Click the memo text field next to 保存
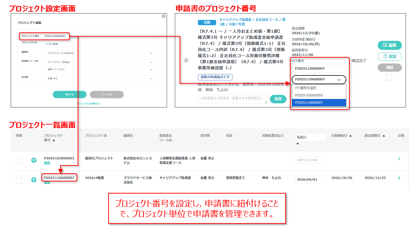417x237 pixels. [x=232, y=99]
